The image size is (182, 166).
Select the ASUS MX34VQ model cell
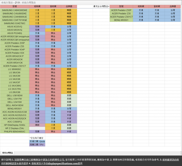tap(15, 30)
